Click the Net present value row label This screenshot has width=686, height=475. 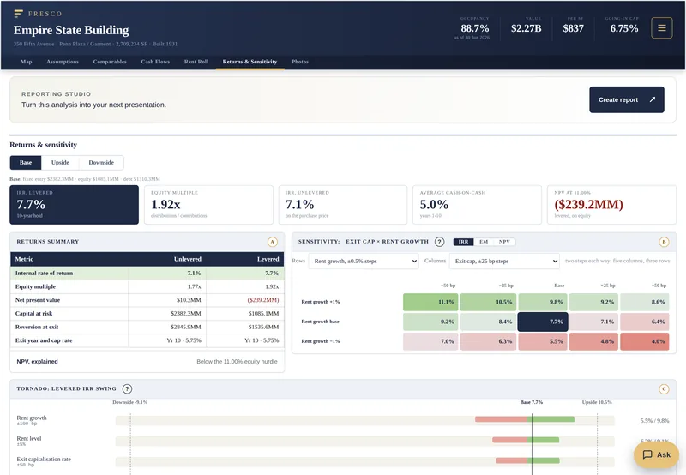tap(38, 300)
